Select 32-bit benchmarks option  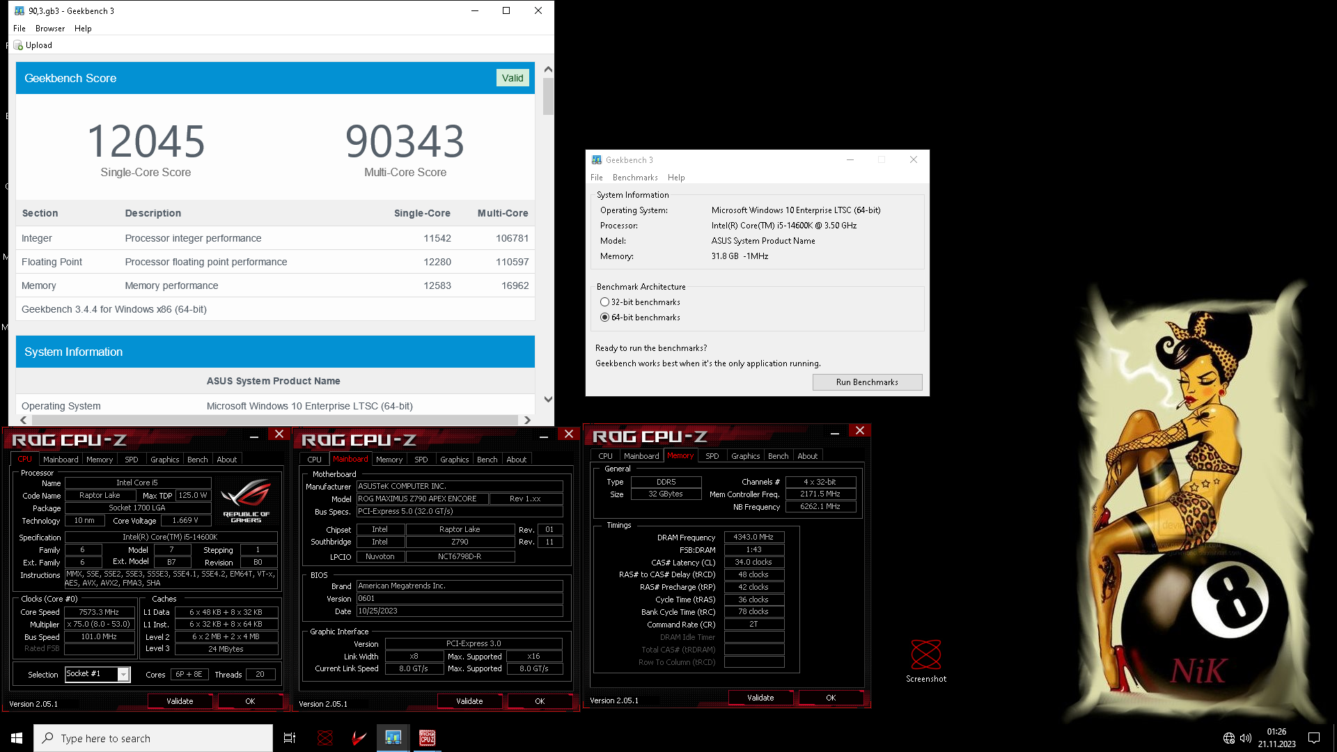coord(640,302)
